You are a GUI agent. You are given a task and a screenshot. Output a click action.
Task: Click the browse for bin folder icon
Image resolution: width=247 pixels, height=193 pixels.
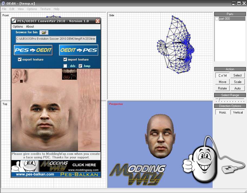point(44,32)
